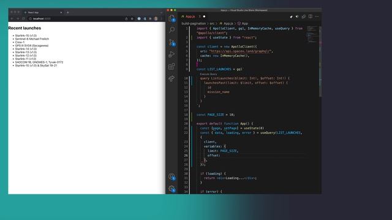Click 'Crew-1' in the launch list

pyautogui.click(x=20, y=42)
